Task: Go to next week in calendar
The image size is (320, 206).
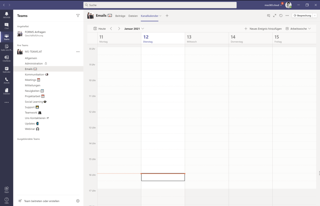Action: click(x=119, y=29)
